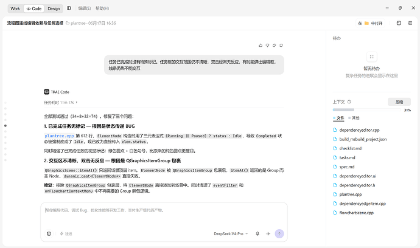Click the file icon beside dependencyeditor.cpp

pos(335,130)
